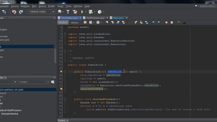The image size is (217, 122).
Task: Select the Source view button
Action: [63, 23]
